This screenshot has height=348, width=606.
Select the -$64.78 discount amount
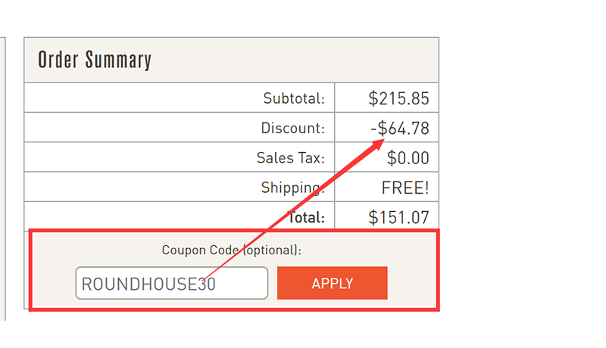[x=400, y=129]
